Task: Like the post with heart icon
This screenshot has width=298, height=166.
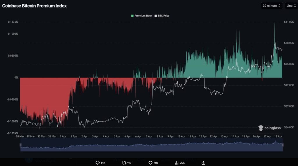Action: point(150,163)
